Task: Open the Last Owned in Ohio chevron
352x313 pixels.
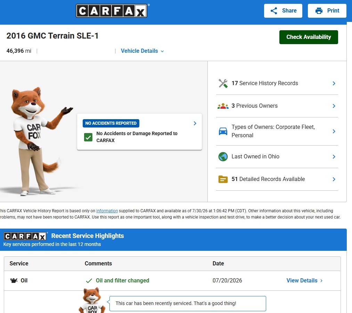Action: 334,157
